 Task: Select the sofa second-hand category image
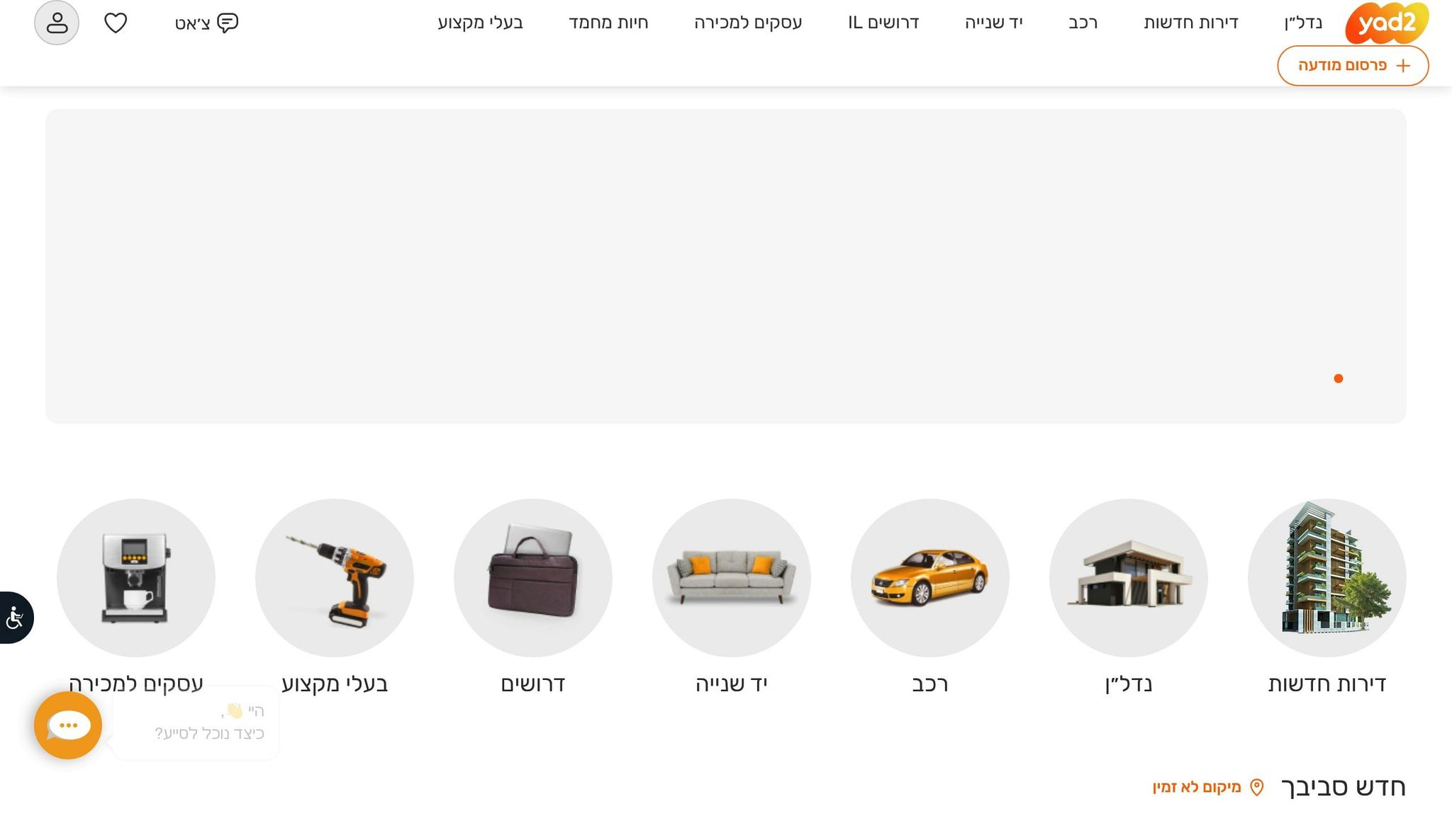coord(731,577)
